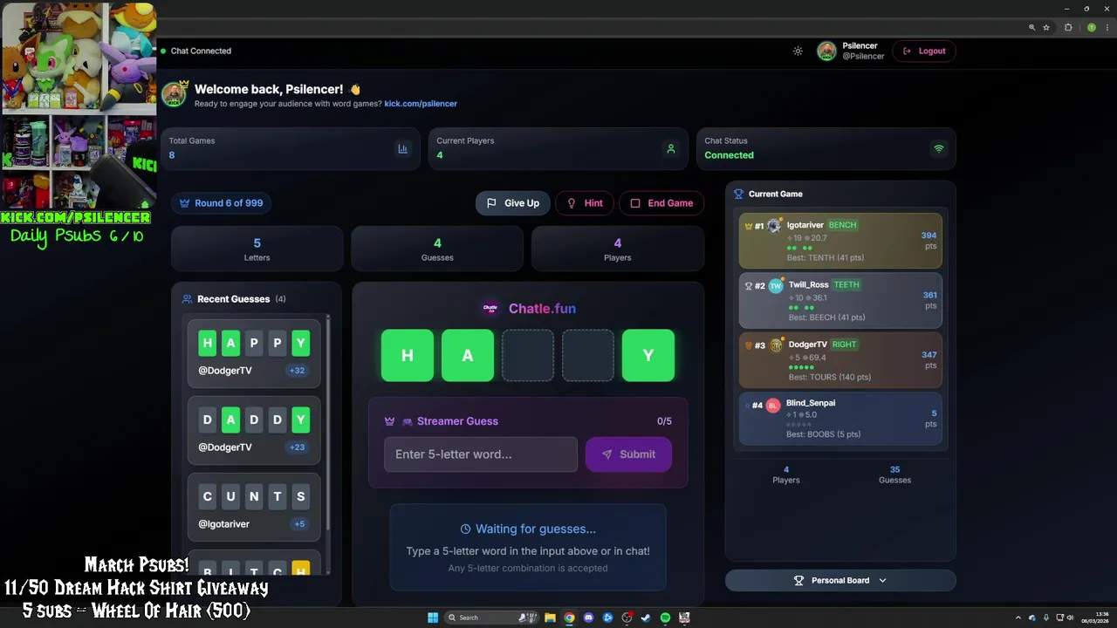Screen dimensions: 1117x628
Task: Click the BENCH tag next to Igotariver
Action: tap(843, 225)
